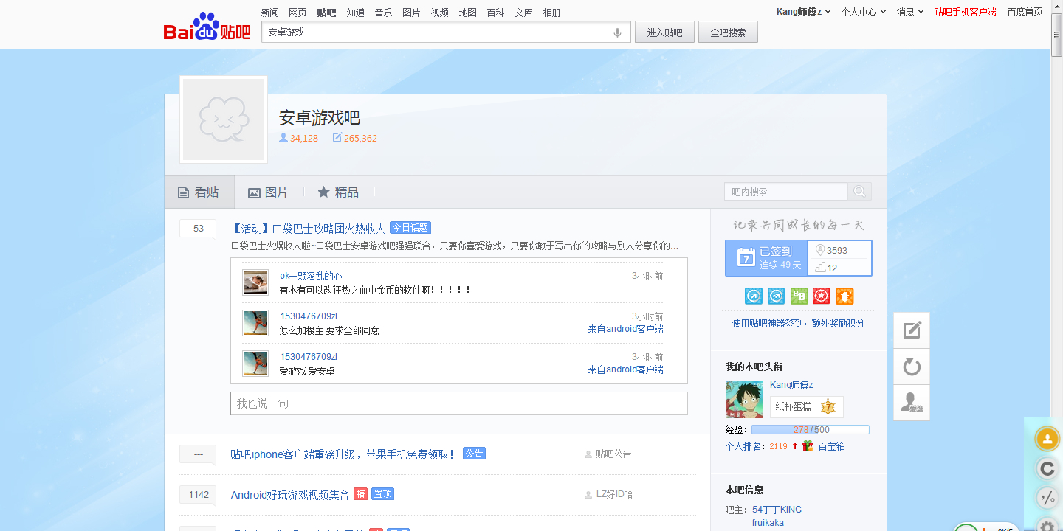Viewport: 1063px width, 531px height.
Task: Click the calendar 已签到 sign-in button
Action: (x=766, y=258)
